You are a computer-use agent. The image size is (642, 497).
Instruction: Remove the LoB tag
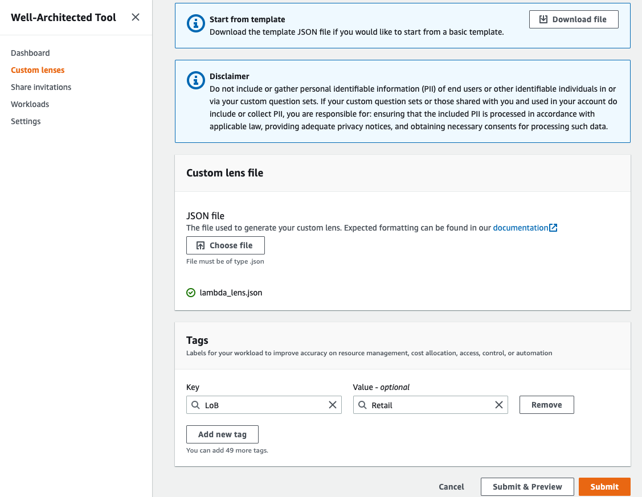[546, 404]
